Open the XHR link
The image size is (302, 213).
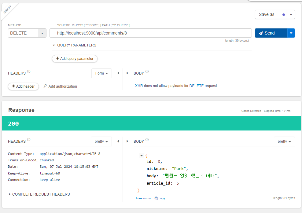coord(139,86)
